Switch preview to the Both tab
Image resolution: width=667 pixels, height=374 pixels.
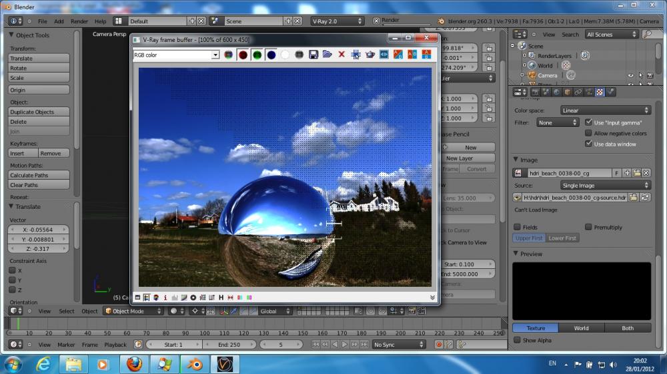[x=628, y=328]
